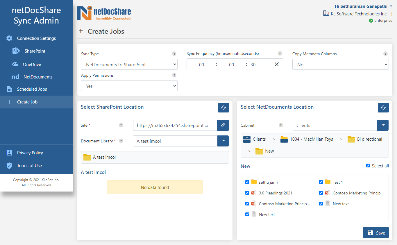This screenshot has height=245, width=397.
Task: Click the Terms of Use shield icon
Action: [9, 166]
